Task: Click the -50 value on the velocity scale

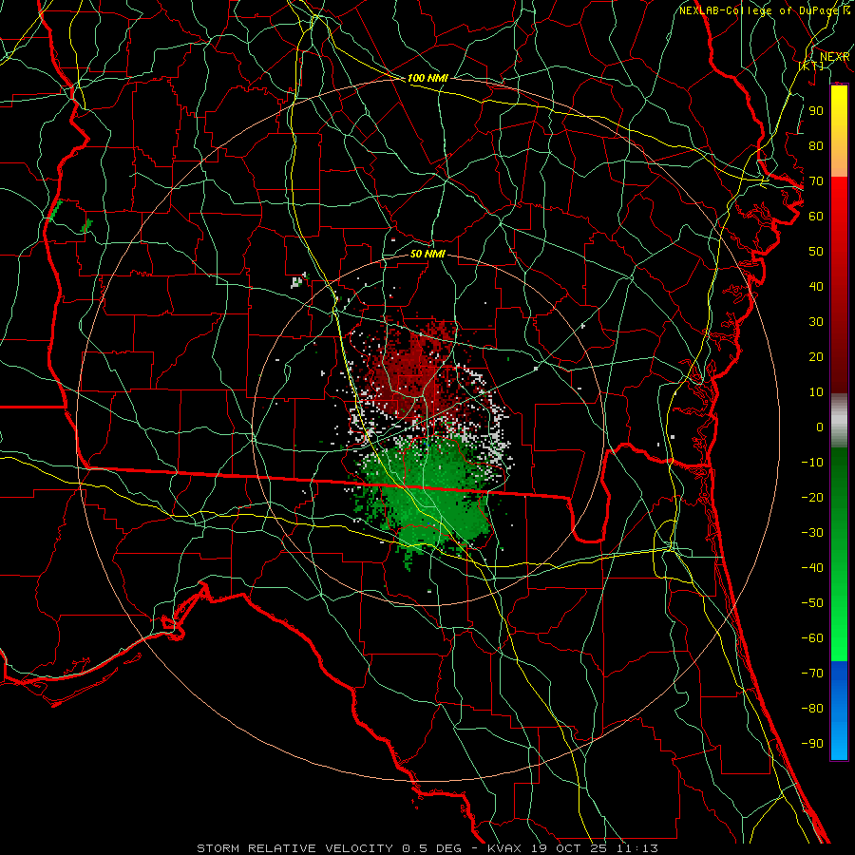Action: coord(812,603)
